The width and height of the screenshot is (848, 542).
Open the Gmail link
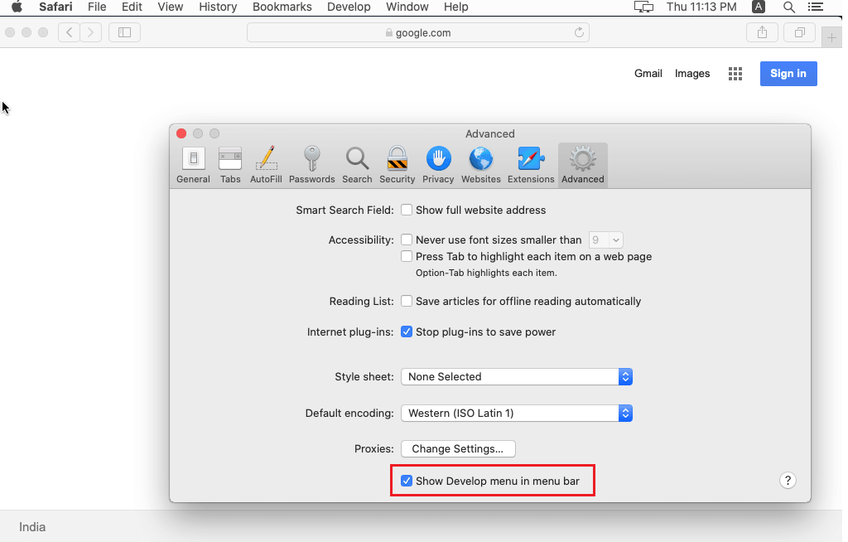[x=648, y=74]
